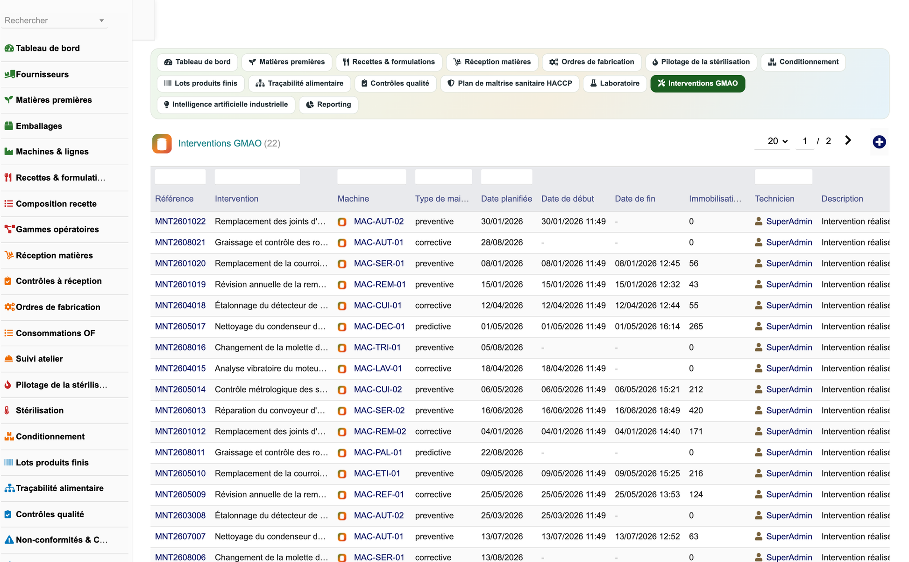Screen dimensions: 909x562
Task: Open intervention reference MNT2601022
Action: pos(180,222)
